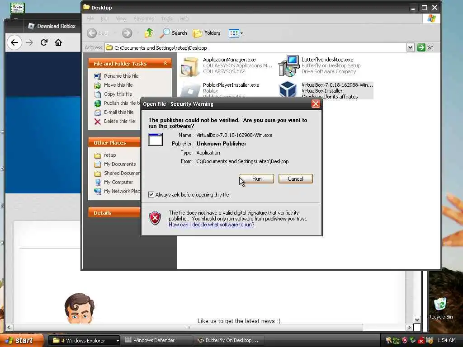The width and height of the screenshot is (463, 347).
Task: Open the Edit menu
Action: pos(105,19)
